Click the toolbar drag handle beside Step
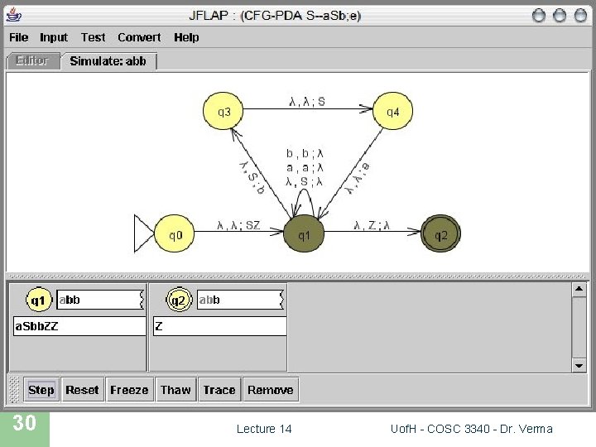The height and width of the screenshot is (447, 596). tap(14, 390)
